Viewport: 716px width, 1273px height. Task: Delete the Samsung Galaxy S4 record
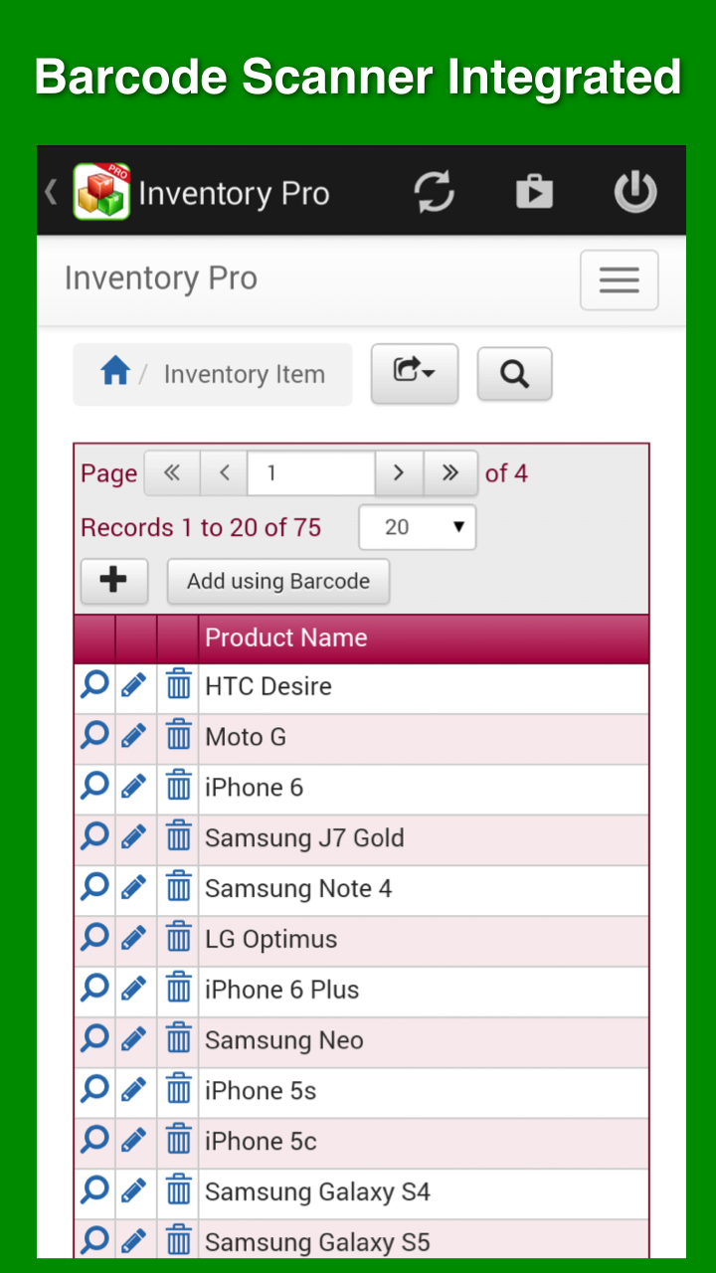point(178,1191)
